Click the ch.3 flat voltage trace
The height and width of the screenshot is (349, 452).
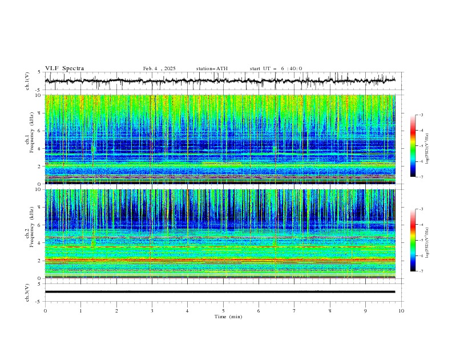(x=220, y=292)
